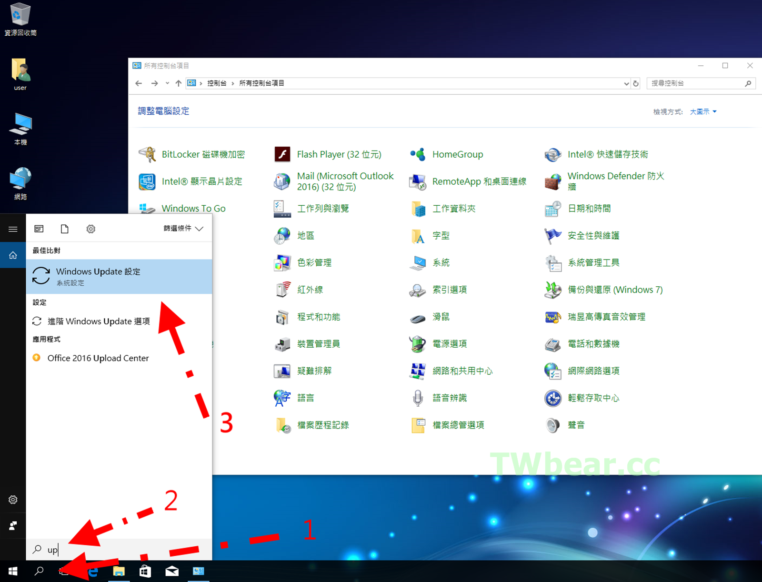
Task: Click Home button in search sidebar
Action: [x=13, y=255]
